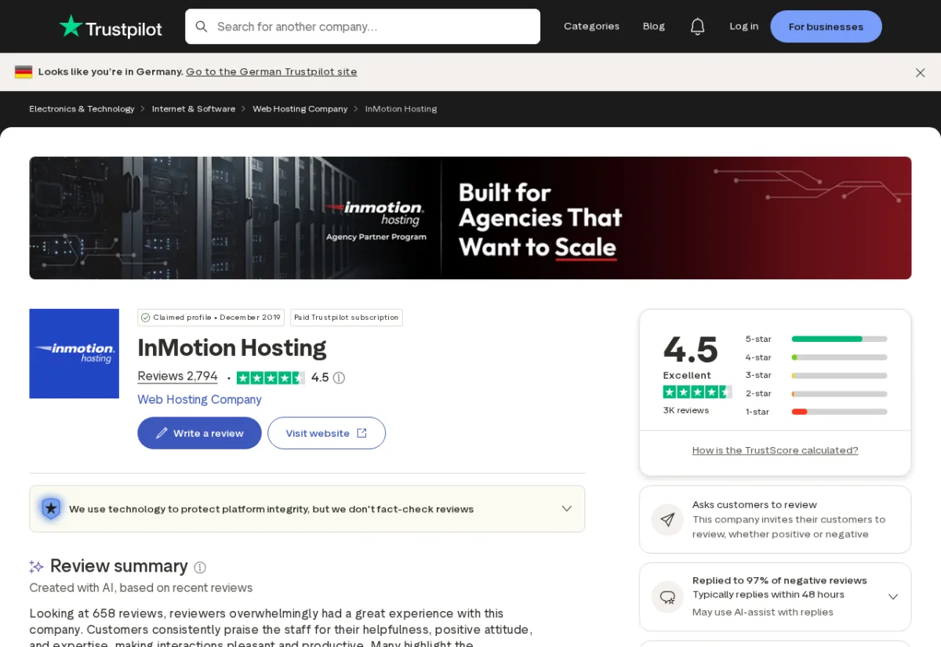Click the Review summary info icon
The width and height of the screenshot is (941, 647).
pyautogui.click(x=200, y=567)
